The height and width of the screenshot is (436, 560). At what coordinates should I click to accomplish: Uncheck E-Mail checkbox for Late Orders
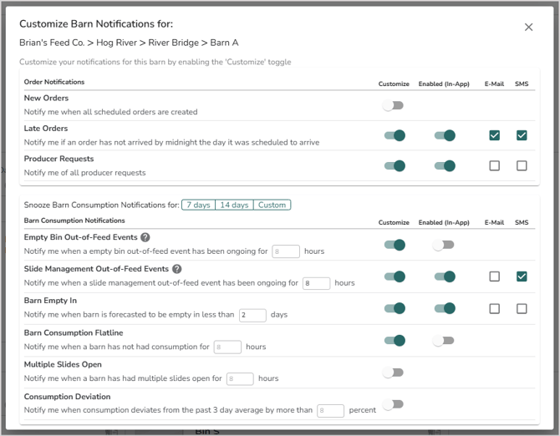495,135
